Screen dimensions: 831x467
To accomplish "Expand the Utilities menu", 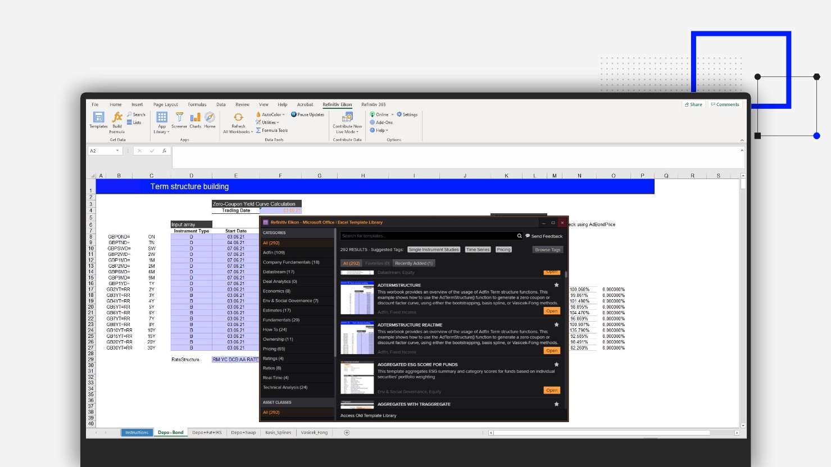I will [267, 122].
